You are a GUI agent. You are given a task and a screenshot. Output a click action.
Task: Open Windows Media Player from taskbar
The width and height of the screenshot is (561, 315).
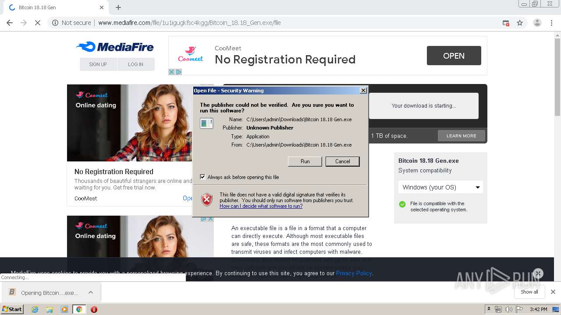64,309
